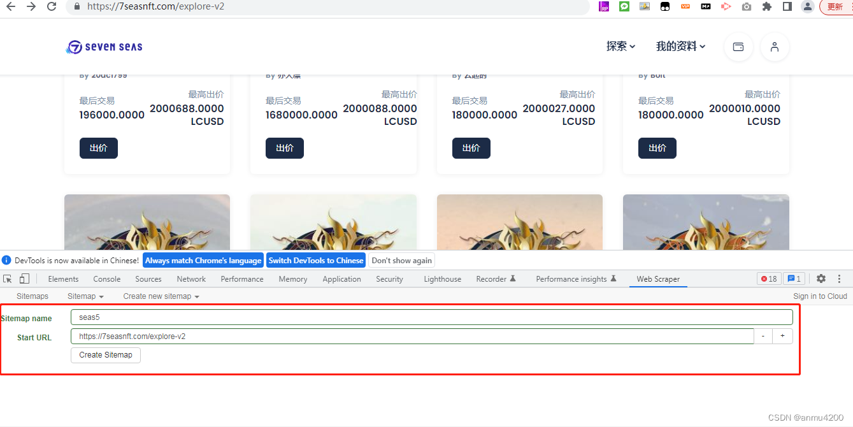Click the address bar URL
853x427 pixels.
[155, 6]
